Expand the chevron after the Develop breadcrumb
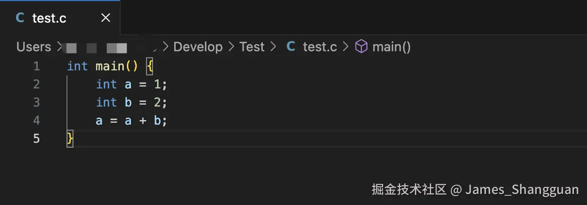The width and height of the screenshot is (587, 205). [231, 47]
